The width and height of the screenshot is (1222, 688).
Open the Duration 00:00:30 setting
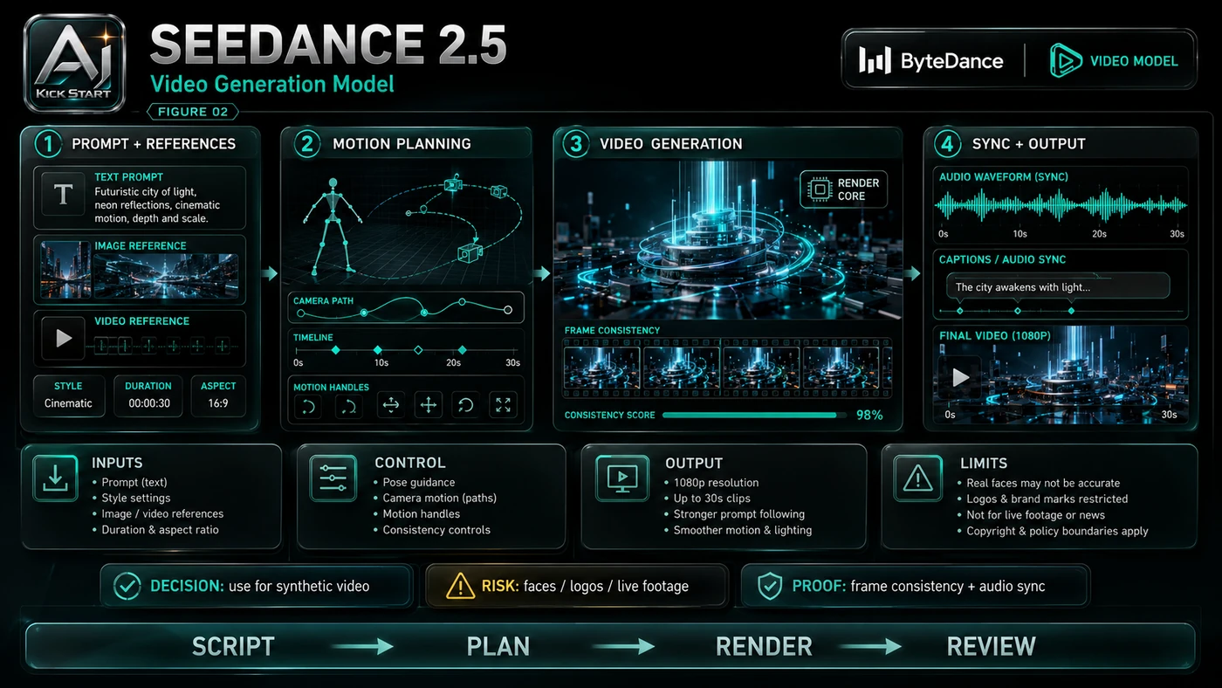pos(148,396)
